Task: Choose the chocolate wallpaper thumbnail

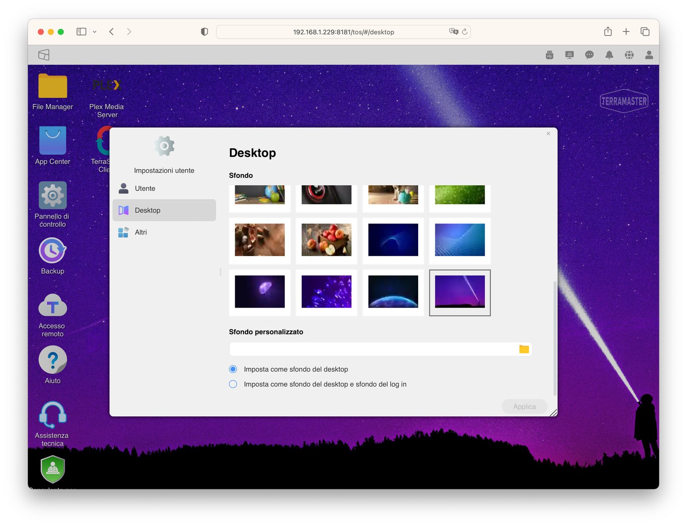Action: [x=260, y=240]
